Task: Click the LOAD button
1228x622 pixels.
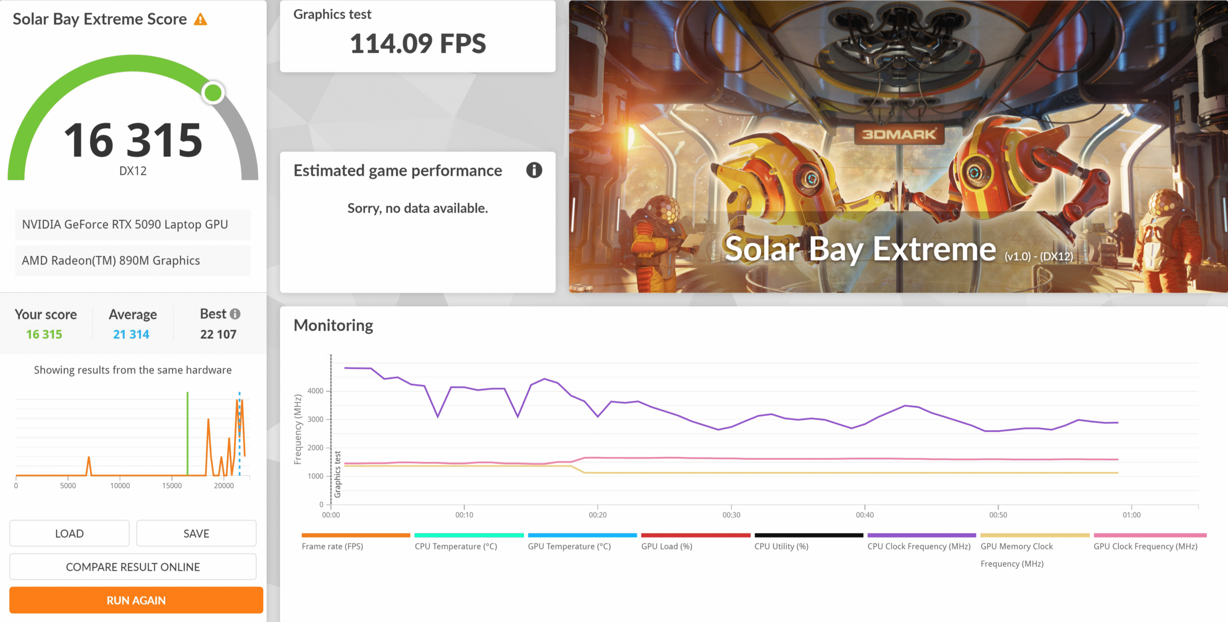Action: [70, 533]
